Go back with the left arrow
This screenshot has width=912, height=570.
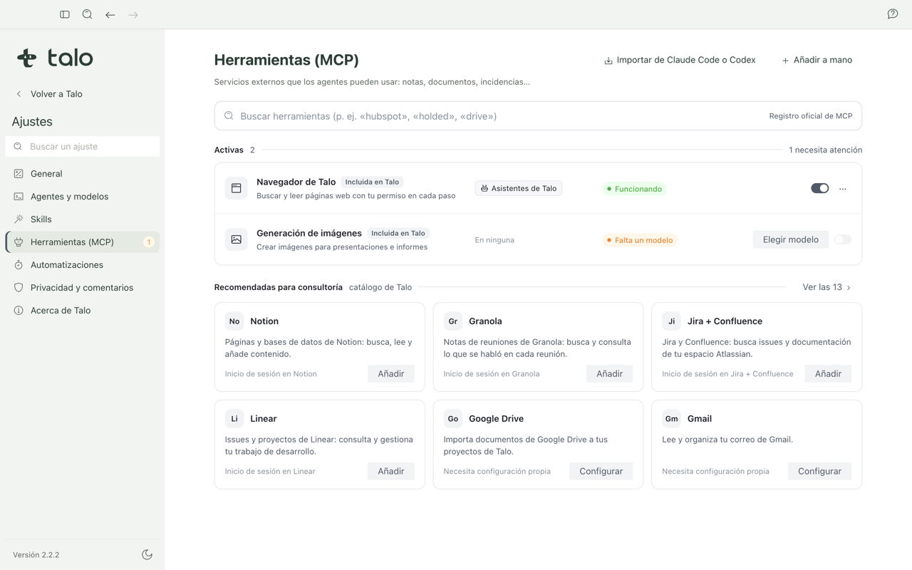pos(110,14)
